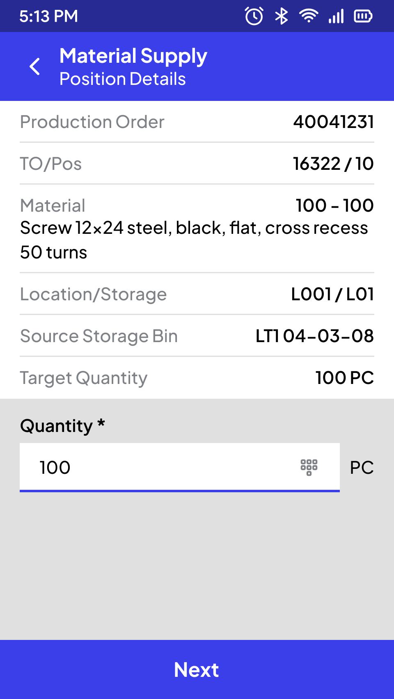The height and width of the screenshot is (699, 394).
Task: Tap the TO/Pos value 16322 / 10
Action: [x=333, y=164]
